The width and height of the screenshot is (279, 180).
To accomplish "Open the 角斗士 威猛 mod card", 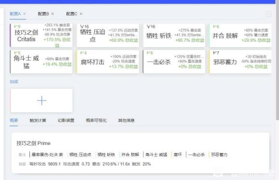I will tap(41, 61).
